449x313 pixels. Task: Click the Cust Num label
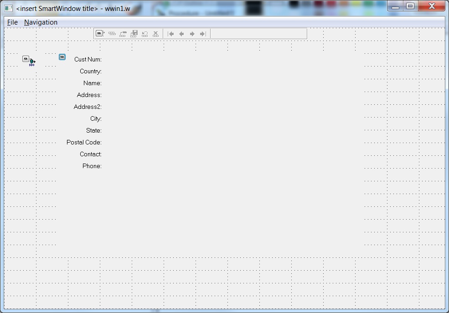pyautogui.click(x=88, y=59)
